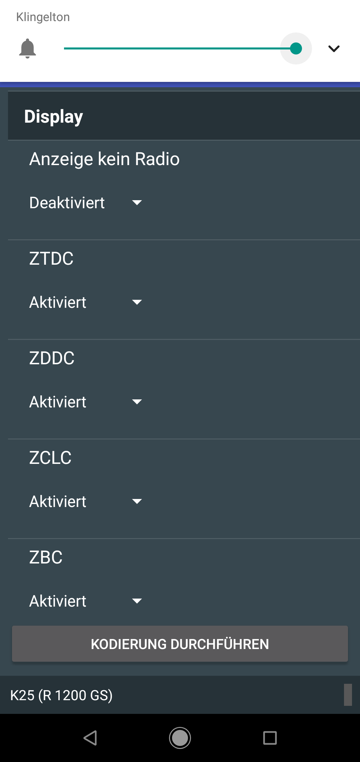Tap the K25 (R 1200 GS) label

coord(61,695)
